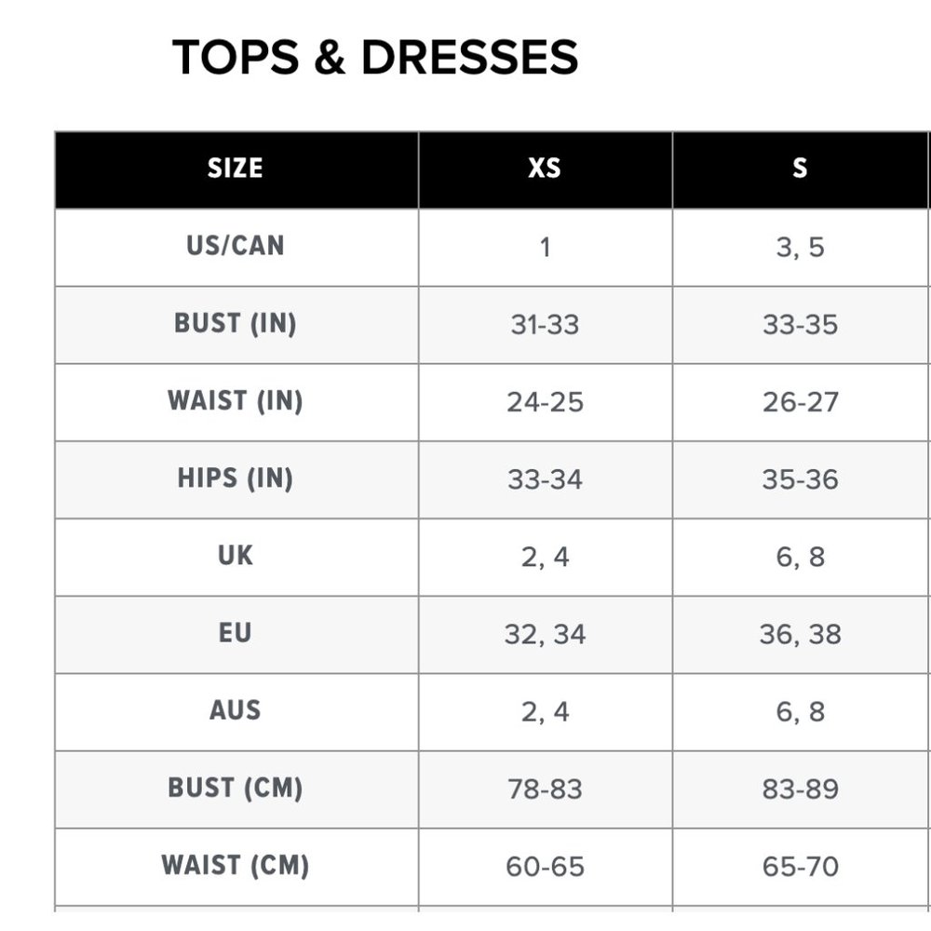This screenshot has width=931, height=931.
Task: Click S EU size cell 36, 38
Action: click(x=801, y=634)
